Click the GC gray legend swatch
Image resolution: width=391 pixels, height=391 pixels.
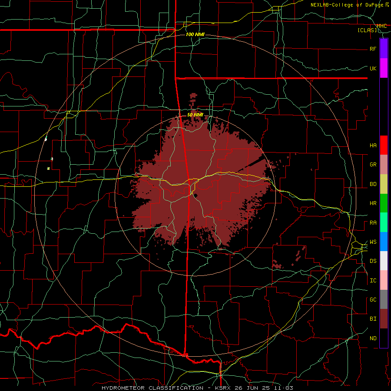[x=384, y=299]
